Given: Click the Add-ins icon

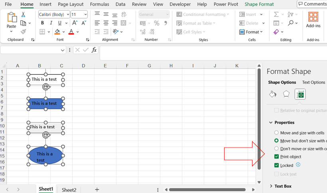Looking at the screenshot, I should point(313,20).
